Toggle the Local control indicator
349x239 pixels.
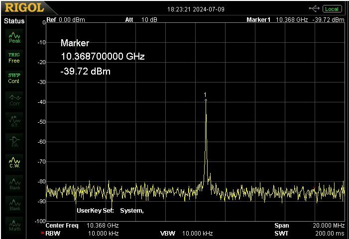click(x=331, y=9)
